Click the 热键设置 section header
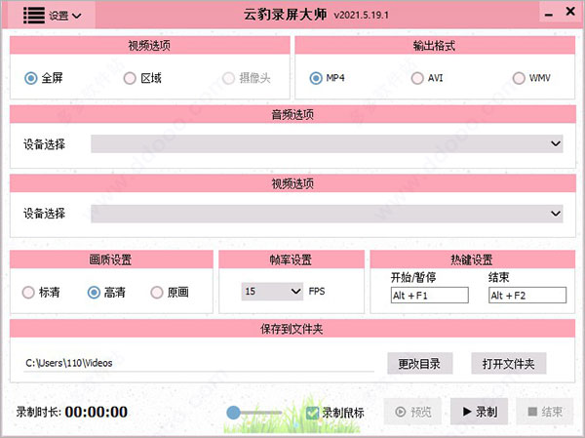 [x=472, y=259]
